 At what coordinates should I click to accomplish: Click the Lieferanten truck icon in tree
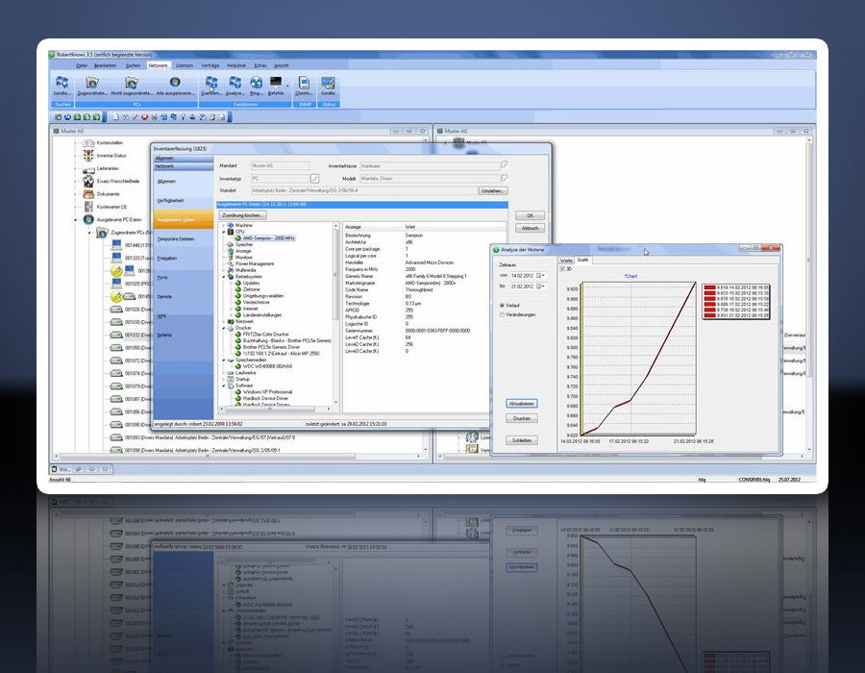pyautogui.click(x=88, y=169)
